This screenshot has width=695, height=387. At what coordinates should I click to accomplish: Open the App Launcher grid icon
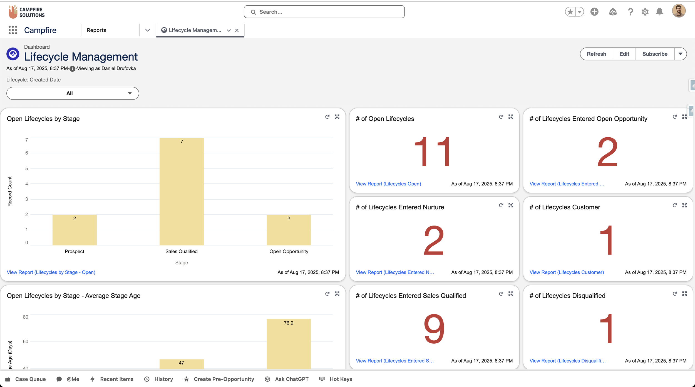tap(13, 30)
